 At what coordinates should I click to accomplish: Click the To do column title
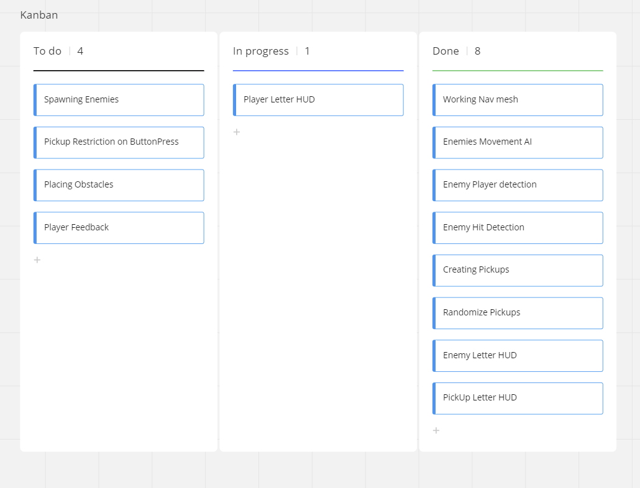48,51
